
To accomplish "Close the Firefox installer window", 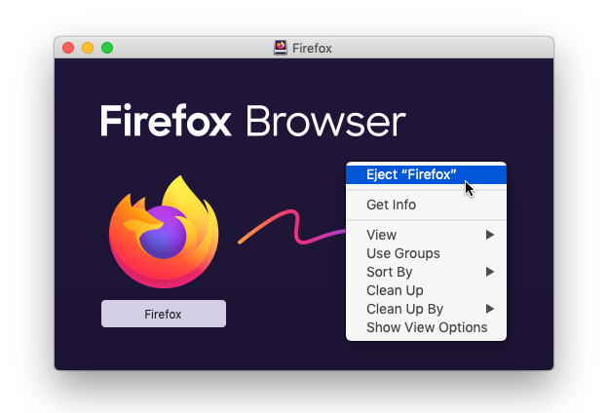I will click(68, 48).
